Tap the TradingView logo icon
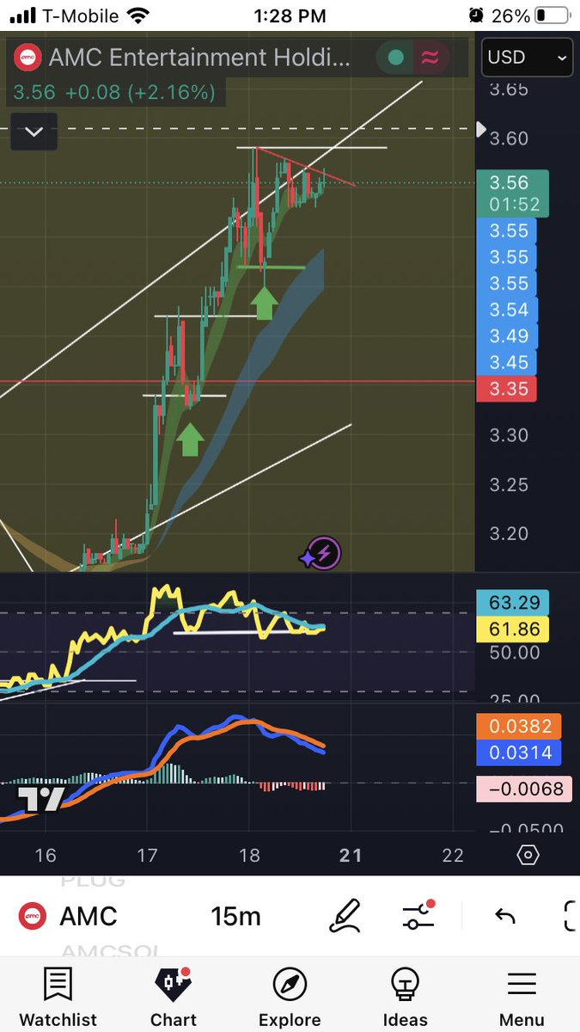580x1032 pixels. point(40,800)
